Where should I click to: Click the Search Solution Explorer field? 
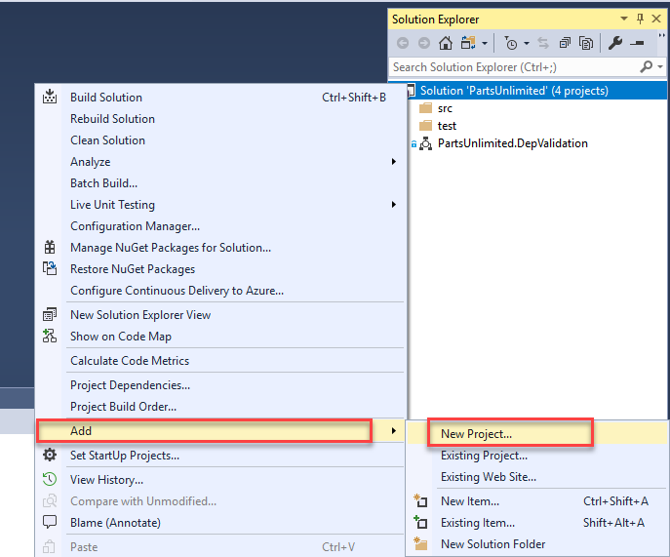click(515, 67)
